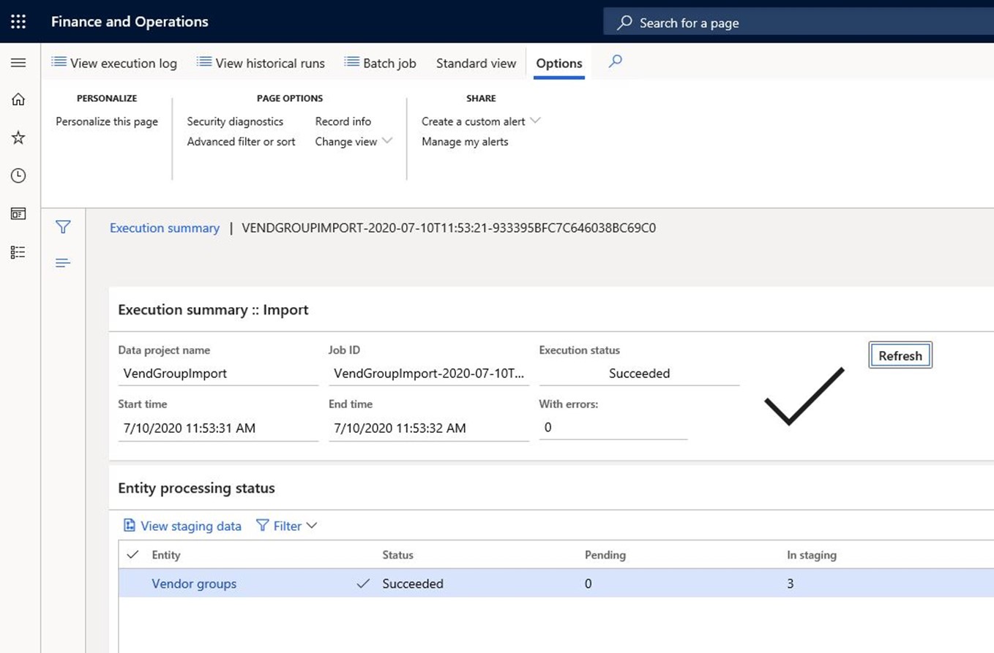Viewport: 994px width, 653px height.
Task: Open the Favorites star icon
Action: tap(18, 137)
